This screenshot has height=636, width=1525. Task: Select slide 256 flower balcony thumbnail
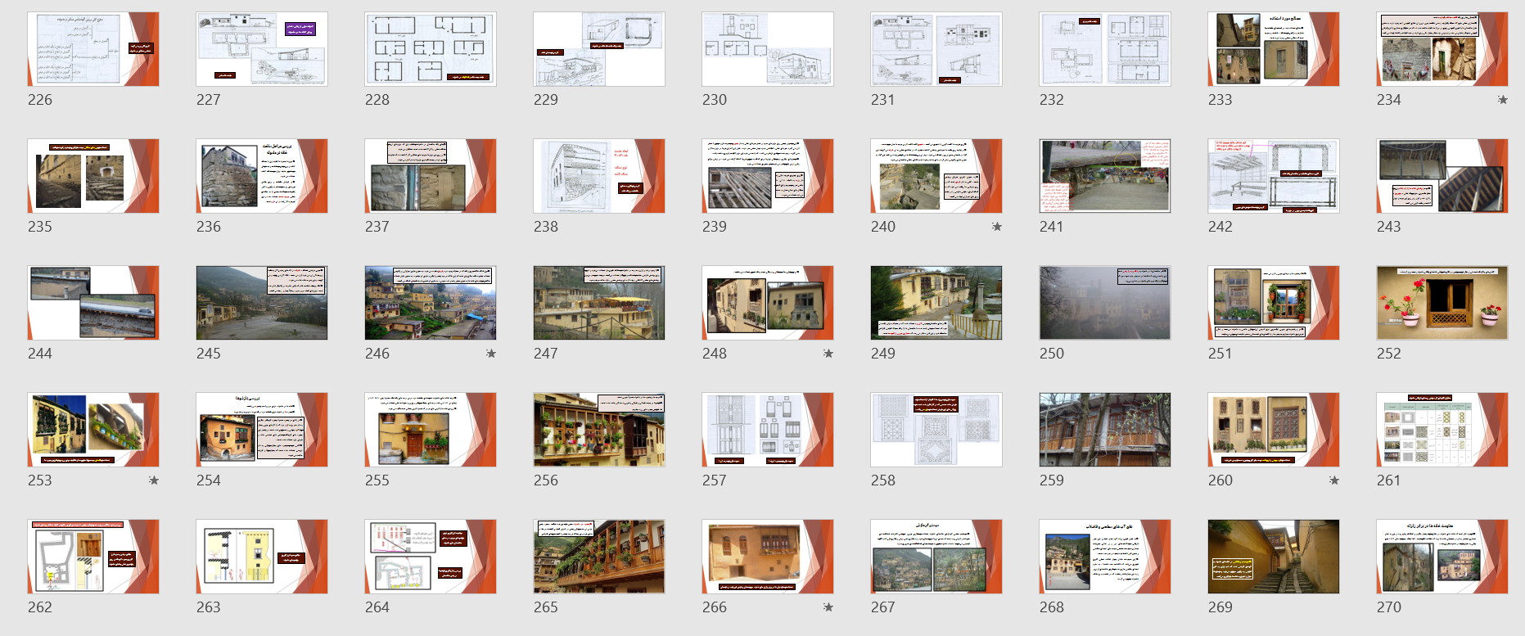pyautogui.click(x=599, y=430)
